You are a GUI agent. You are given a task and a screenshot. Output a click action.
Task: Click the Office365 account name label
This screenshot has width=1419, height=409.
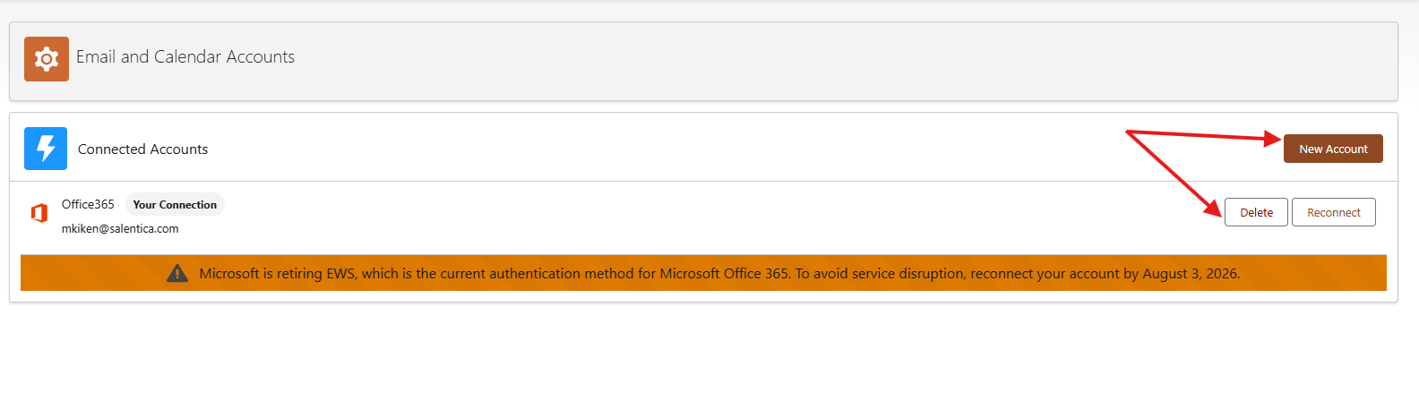point(88,204)
